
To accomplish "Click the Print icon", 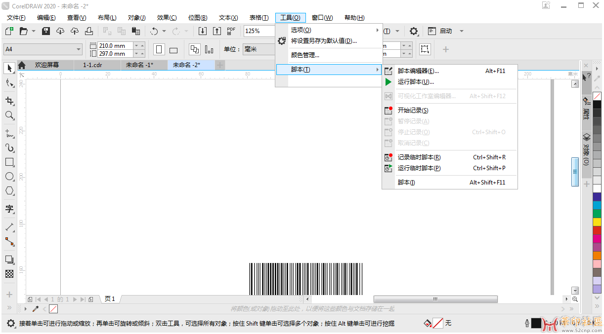I will [x=89, y=31].
